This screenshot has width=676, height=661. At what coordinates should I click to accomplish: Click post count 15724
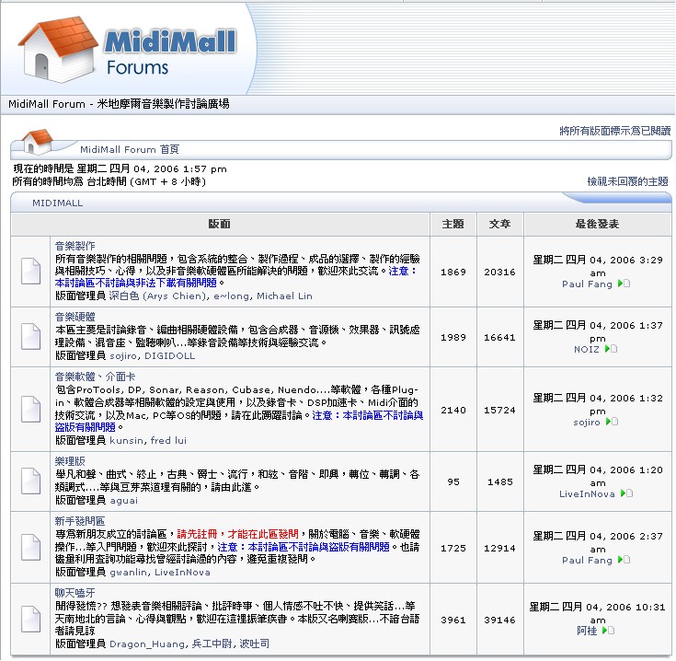499,410
